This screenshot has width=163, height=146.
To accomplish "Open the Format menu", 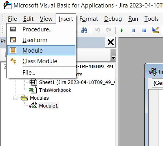I will 88,19.
